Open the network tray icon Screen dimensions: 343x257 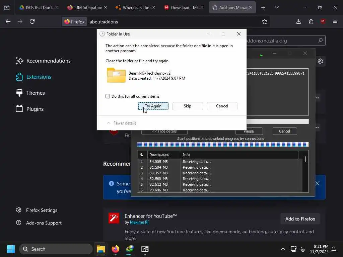293,249
